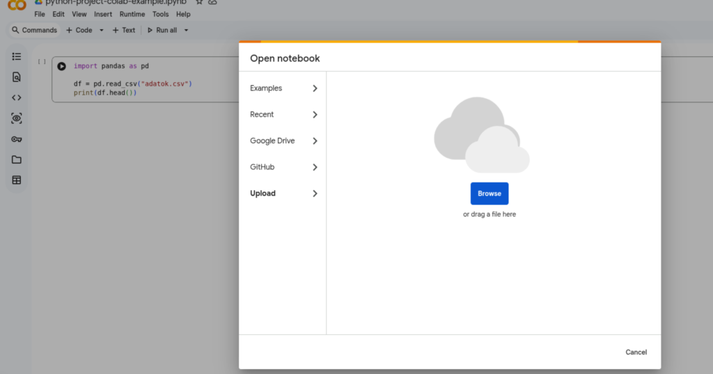Open the Files folder icon
The image size is (713, 374).
click(x=17, y=159)
